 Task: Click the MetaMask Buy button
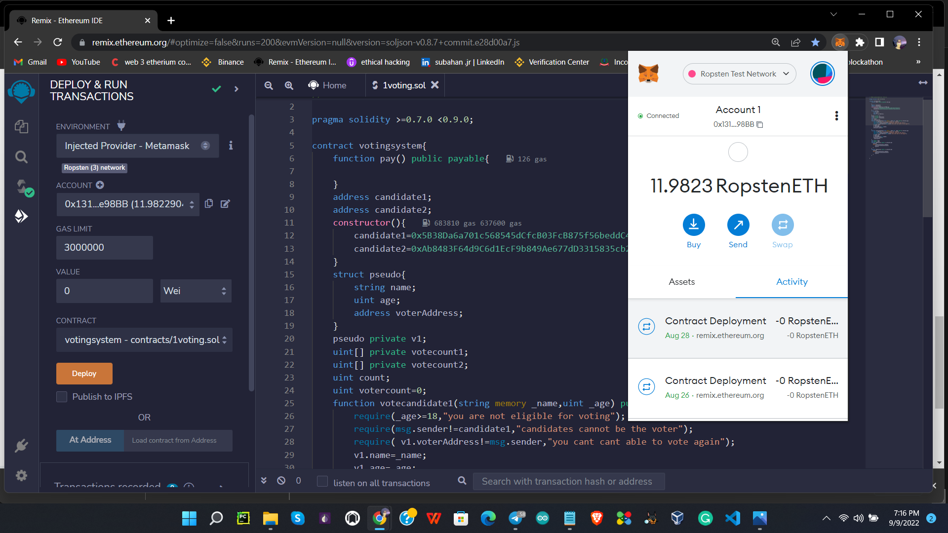693,225
